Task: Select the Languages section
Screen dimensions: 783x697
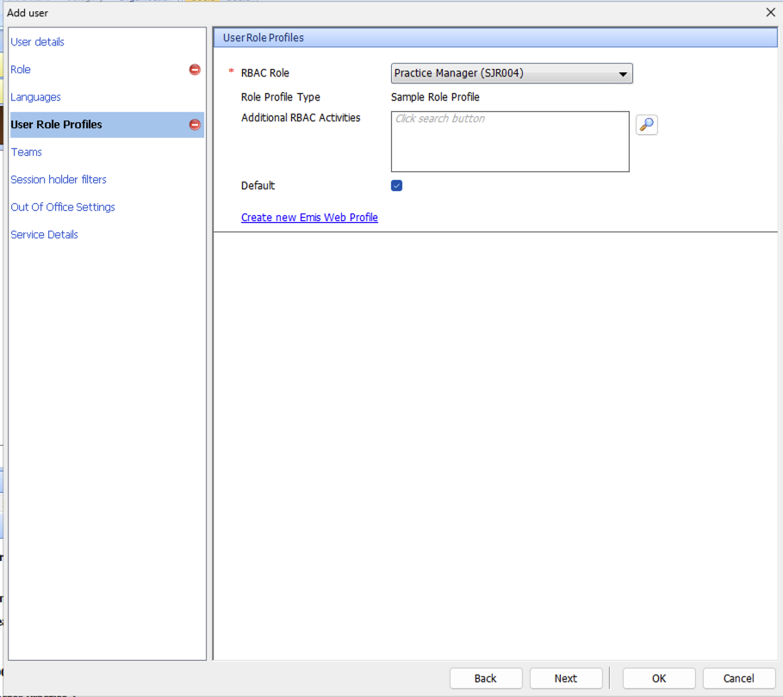Action: tap(35, 97)
